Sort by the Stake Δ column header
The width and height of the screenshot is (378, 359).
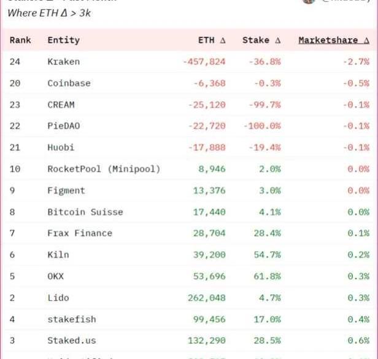pos(261,40)
